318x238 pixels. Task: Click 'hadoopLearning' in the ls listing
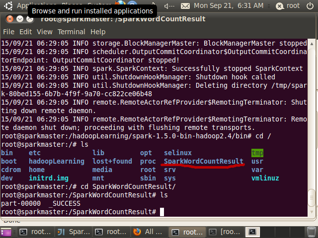coord(57,161)
